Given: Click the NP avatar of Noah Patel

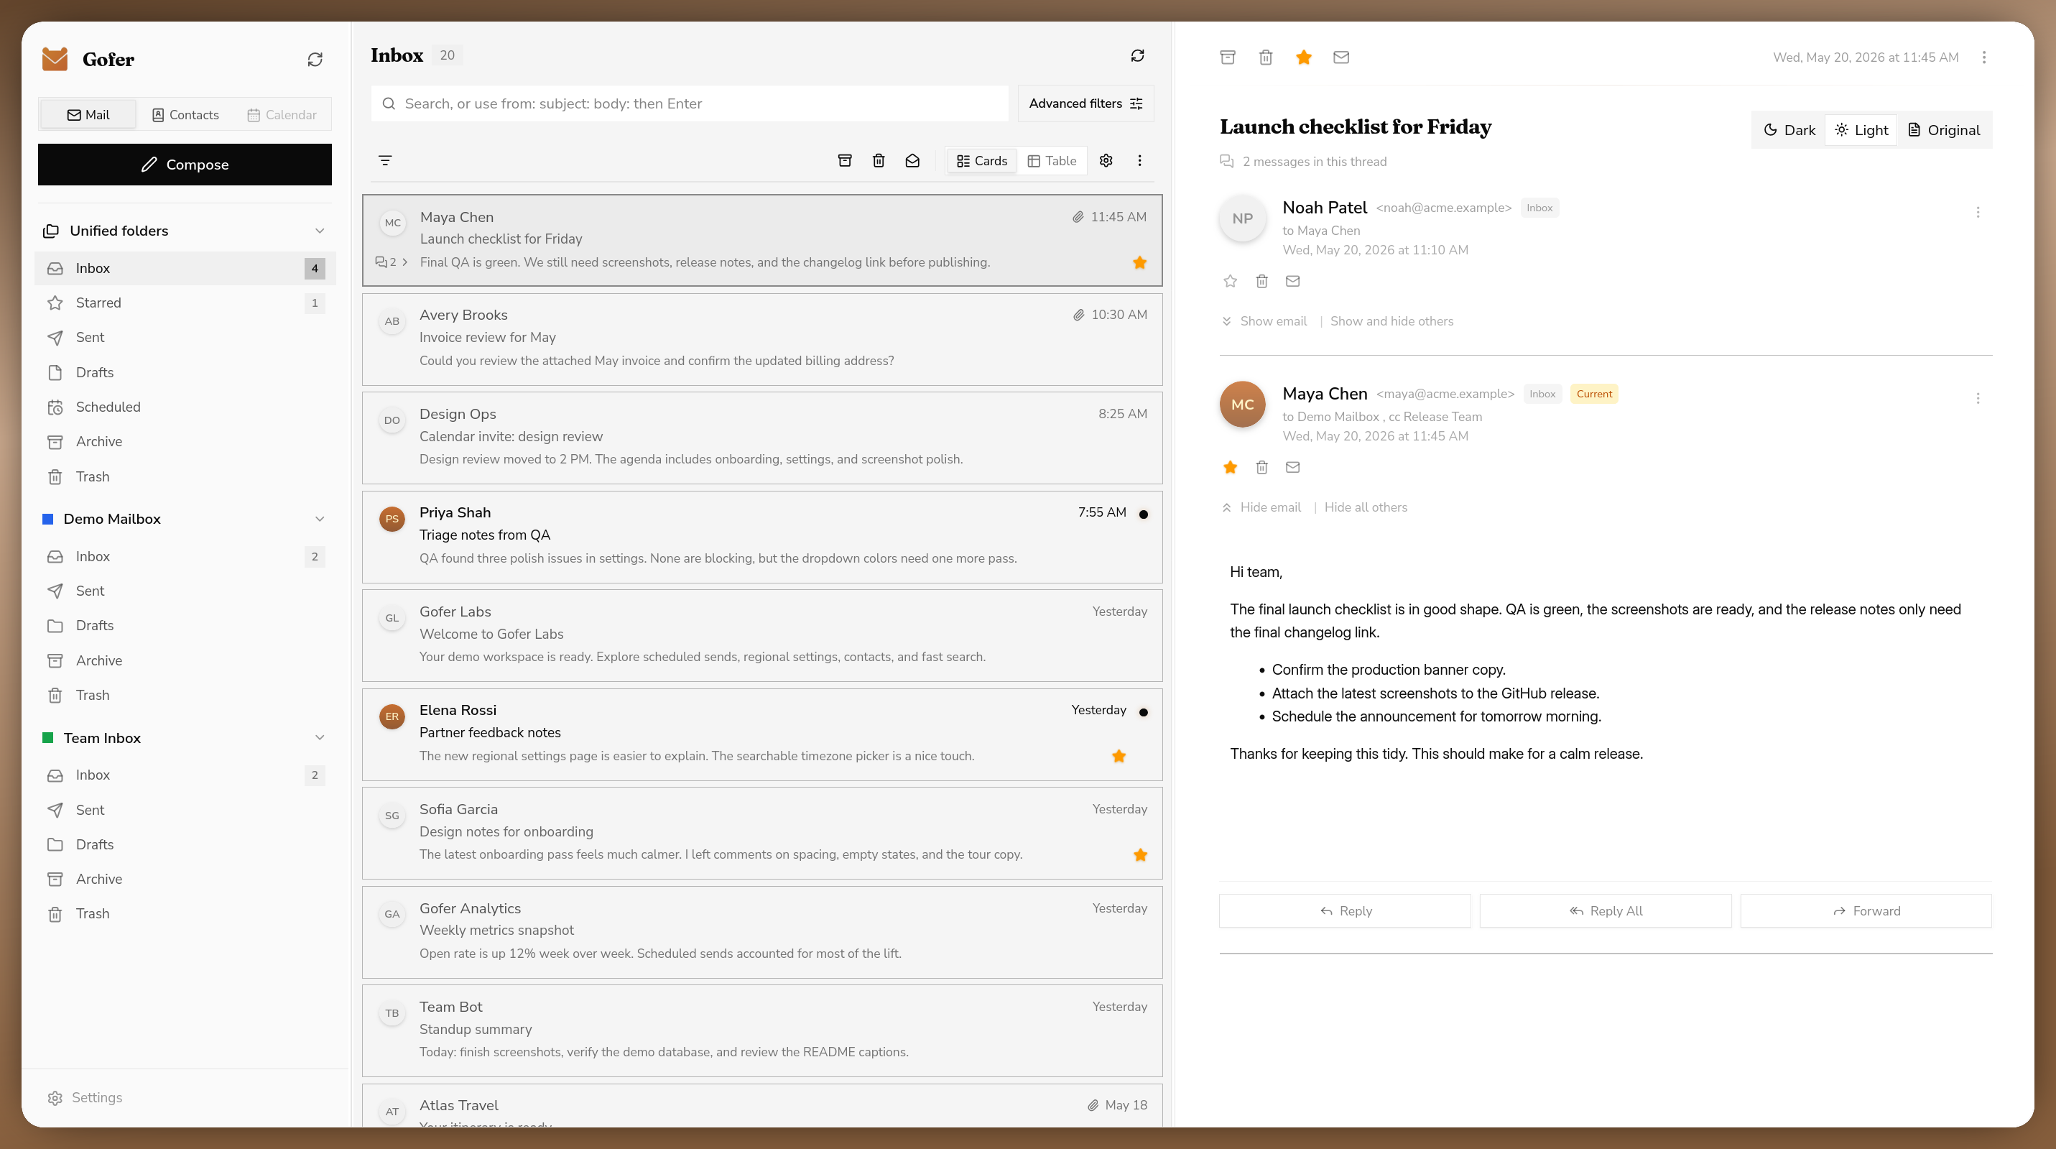Looking at the screenshot, I should [x=1243, y=218].
